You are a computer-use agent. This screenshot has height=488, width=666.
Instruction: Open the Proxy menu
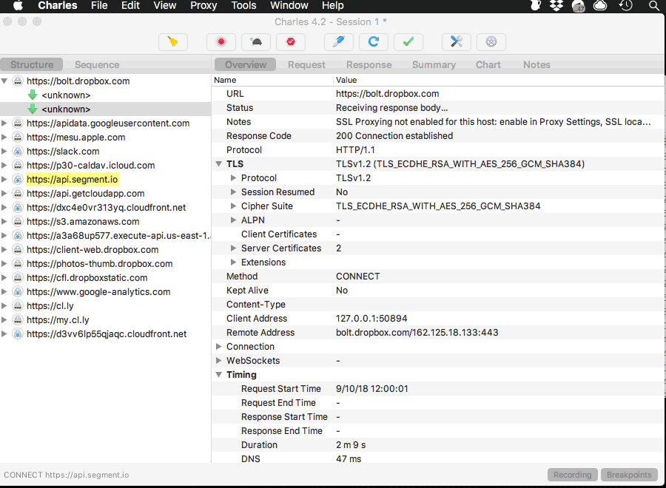(203, 6)
